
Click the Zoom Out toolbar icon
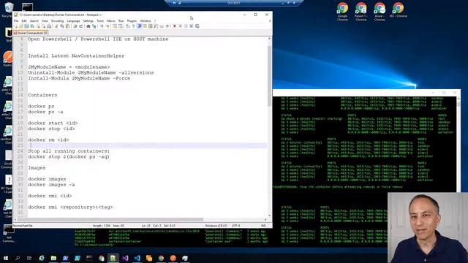108,26
